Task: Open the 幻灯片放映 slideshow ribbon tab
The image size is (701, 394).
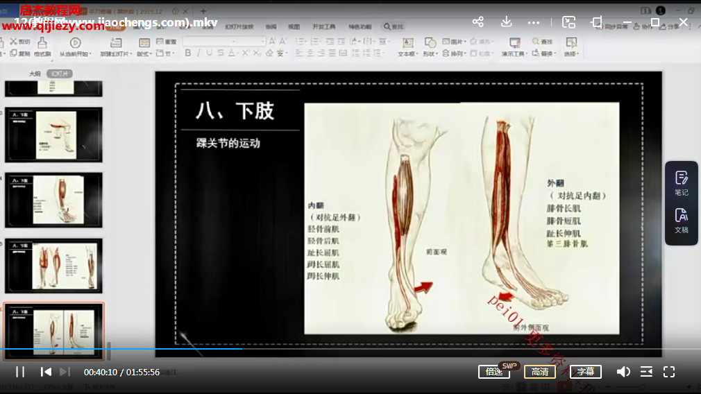Action: tap(239, 27)
